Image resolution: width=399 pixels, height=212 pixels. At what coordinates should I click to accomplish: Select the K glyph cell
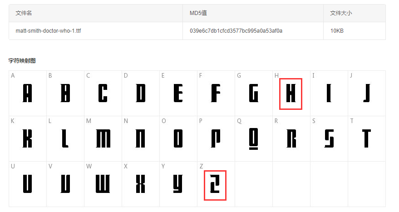tap(27, 138)
